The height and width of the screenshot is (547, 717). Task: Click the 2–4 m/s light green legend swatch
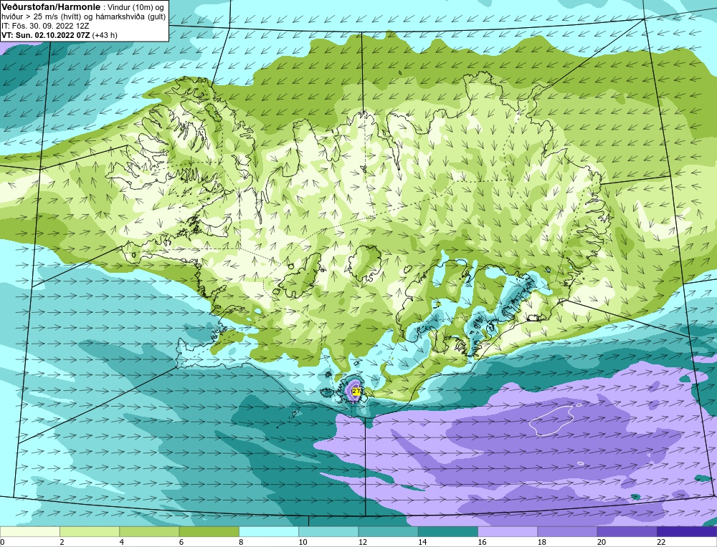coord(90,531)
